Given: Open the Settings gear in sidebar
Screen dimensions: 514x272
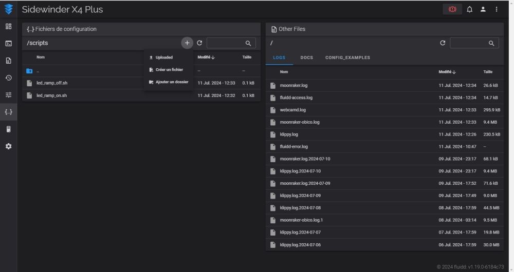Looking at the screenshot, I should click(x=8, y=146).
